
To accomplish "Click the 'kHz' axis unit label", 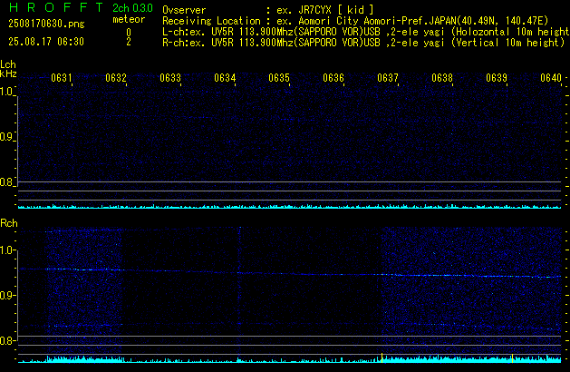I will (8, 73).
